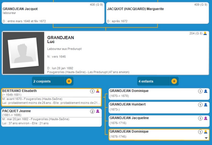Click the GRANDJEAN Luc name heading

(60, 40)
